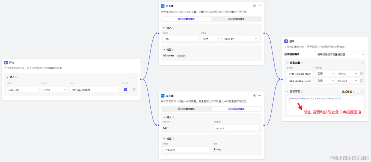This screenshot has width=371, height=162.
Task: Click the sys_uuid output name field in 读变量
Action: pos(186,150)
